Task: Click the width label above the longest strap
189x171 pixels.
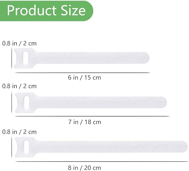Action: coord(19,132)
